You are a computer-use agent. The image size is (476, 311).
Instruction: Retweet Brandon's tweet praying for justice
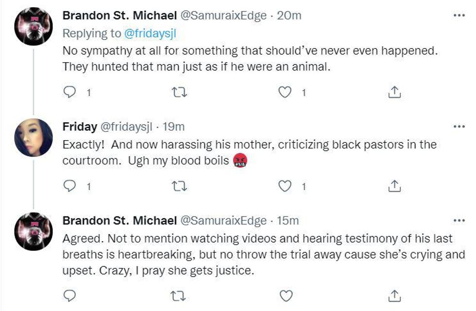180,295
